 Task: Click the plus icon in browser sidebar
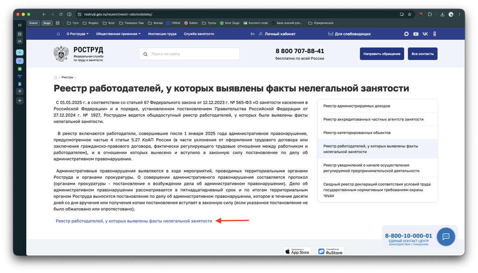click(x=20, y=100)
